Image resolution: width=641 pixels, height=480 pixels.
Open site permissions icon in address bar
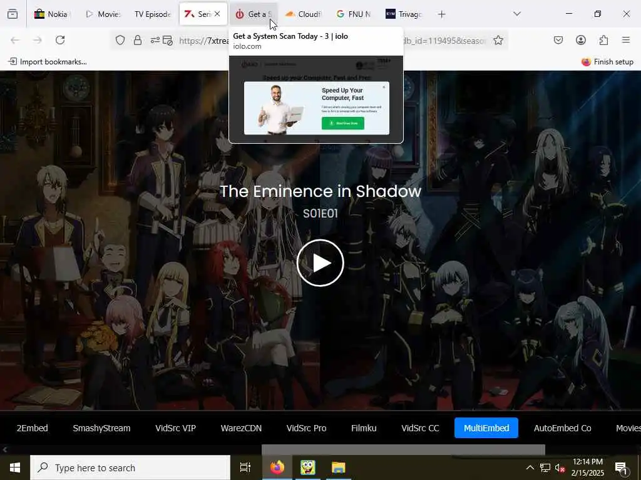pyautogui.click(x=155, y=40)
